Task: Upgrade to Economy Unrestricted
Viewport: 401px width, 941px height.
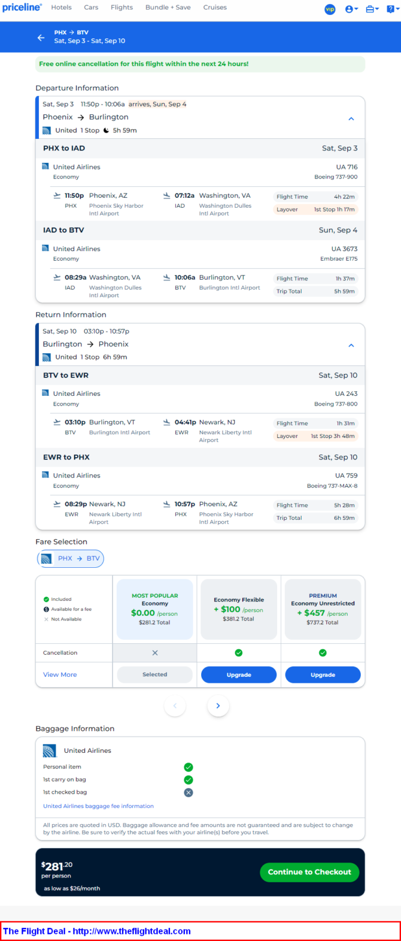Action: (x=323, y=674)
